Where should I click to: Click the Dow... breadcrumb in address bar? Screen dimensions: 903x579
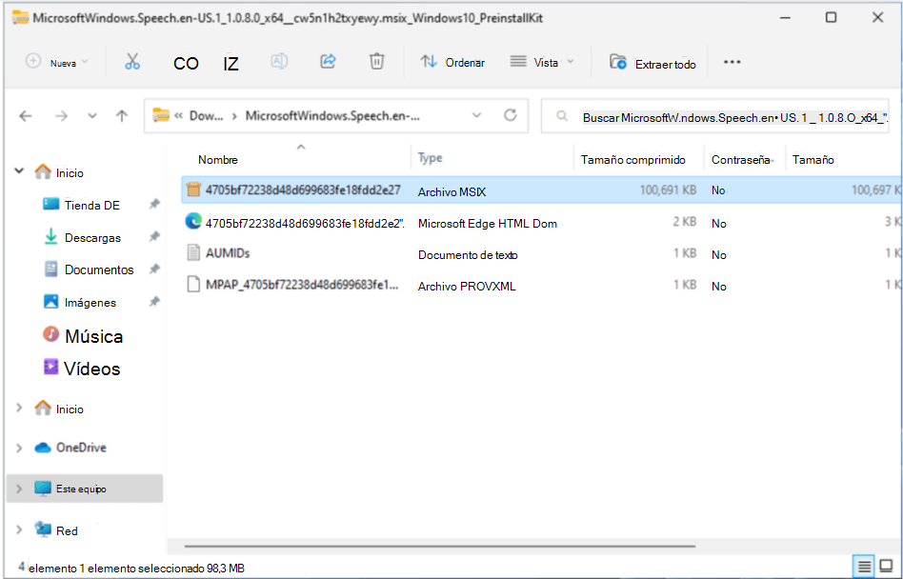(206, 115)
